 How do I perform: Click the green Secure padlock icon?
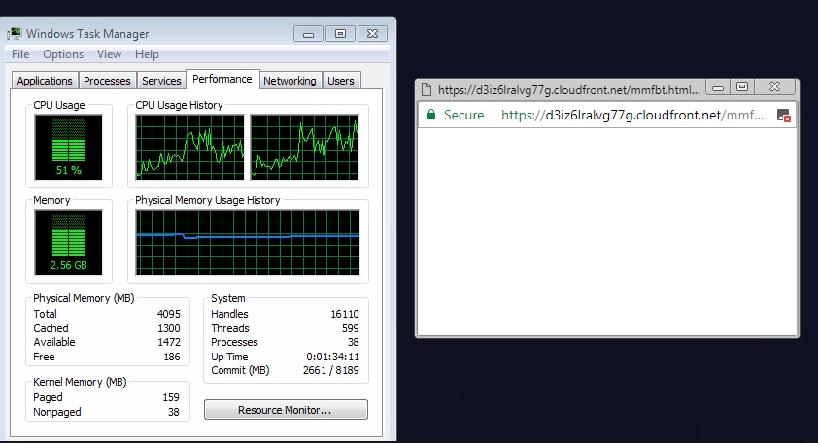[x=431, y=115]
